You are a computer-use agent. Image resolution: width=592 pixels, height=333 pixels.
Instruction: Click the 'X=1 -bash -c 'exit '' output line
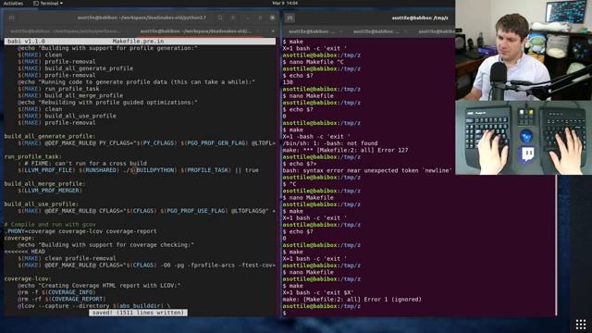tap(316, 137)
